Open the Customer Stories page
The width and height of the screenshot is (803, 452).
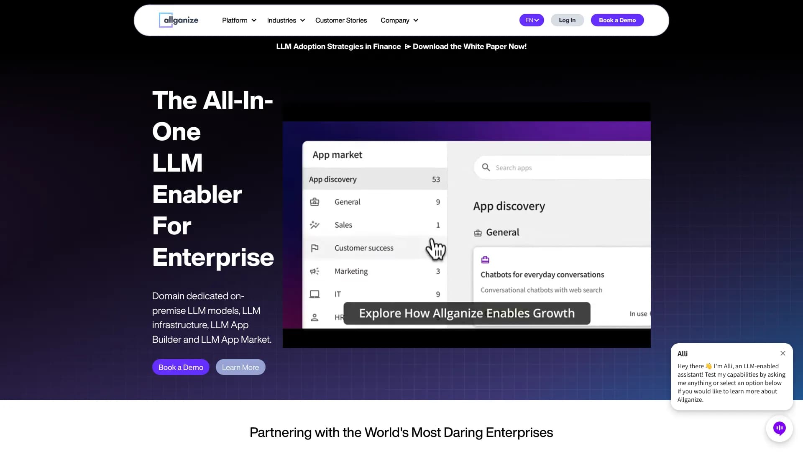341,20
